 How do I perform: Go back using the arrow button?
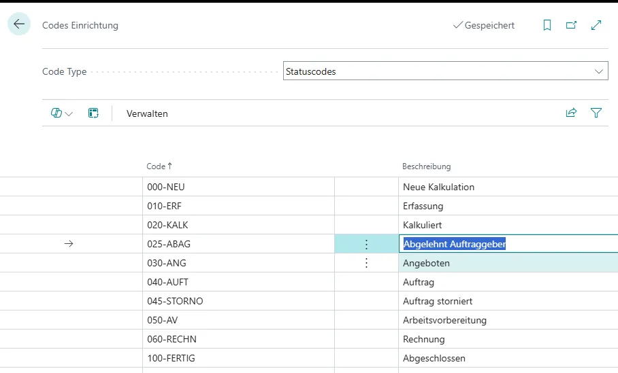point(19,24)
